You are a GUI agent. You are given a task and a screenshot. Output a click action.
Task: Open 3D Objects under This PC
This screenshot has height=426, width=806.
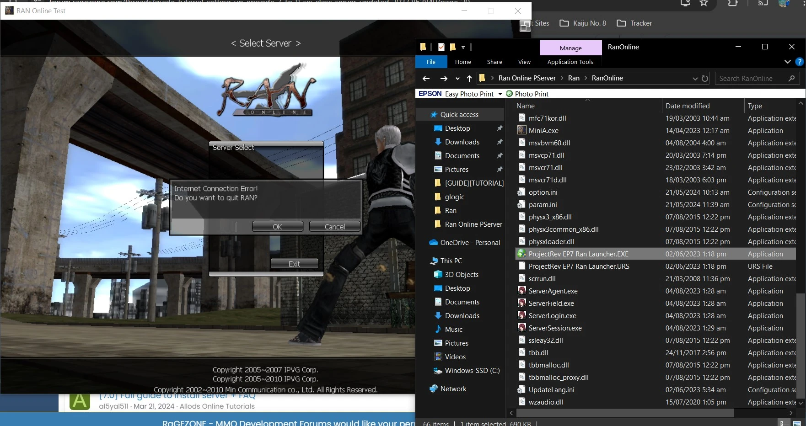[x=462, y=275]
